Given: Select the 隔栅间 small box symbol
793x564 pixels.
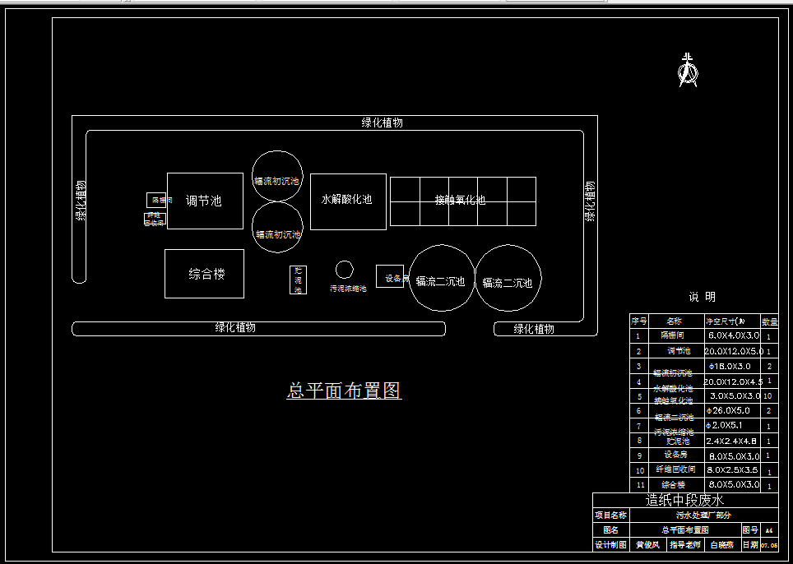Looking at the screenshot, I should 156,199.
